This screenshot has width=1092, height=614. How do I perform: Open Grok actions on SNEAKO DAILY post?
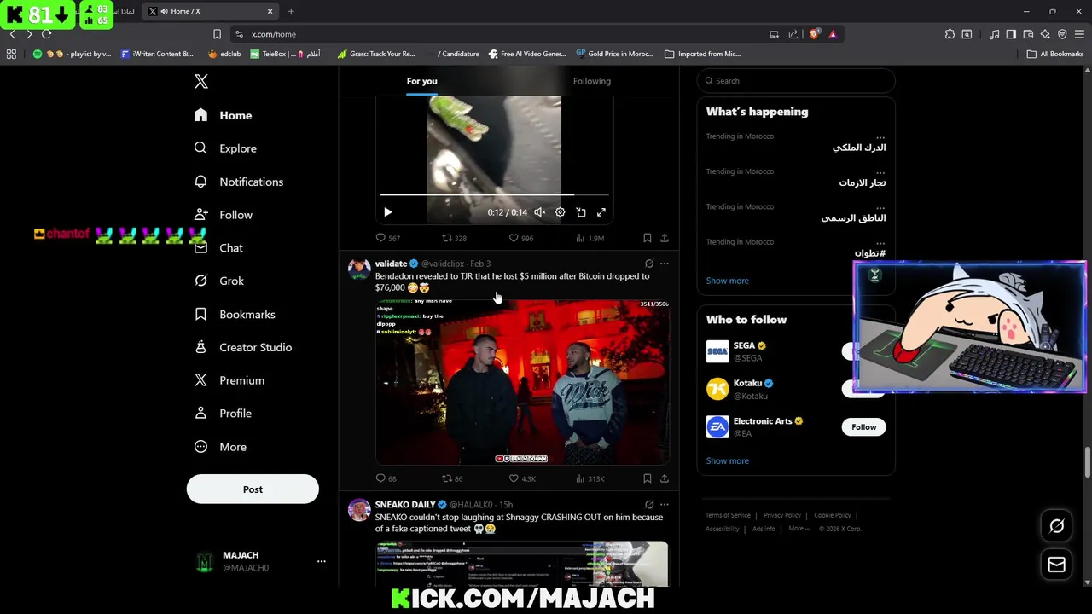coord(649,505)
